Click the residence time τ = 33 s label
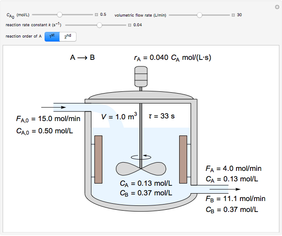The height and width of the screenshot is (236, 282). pyautogui.click(x=159, y=116)
